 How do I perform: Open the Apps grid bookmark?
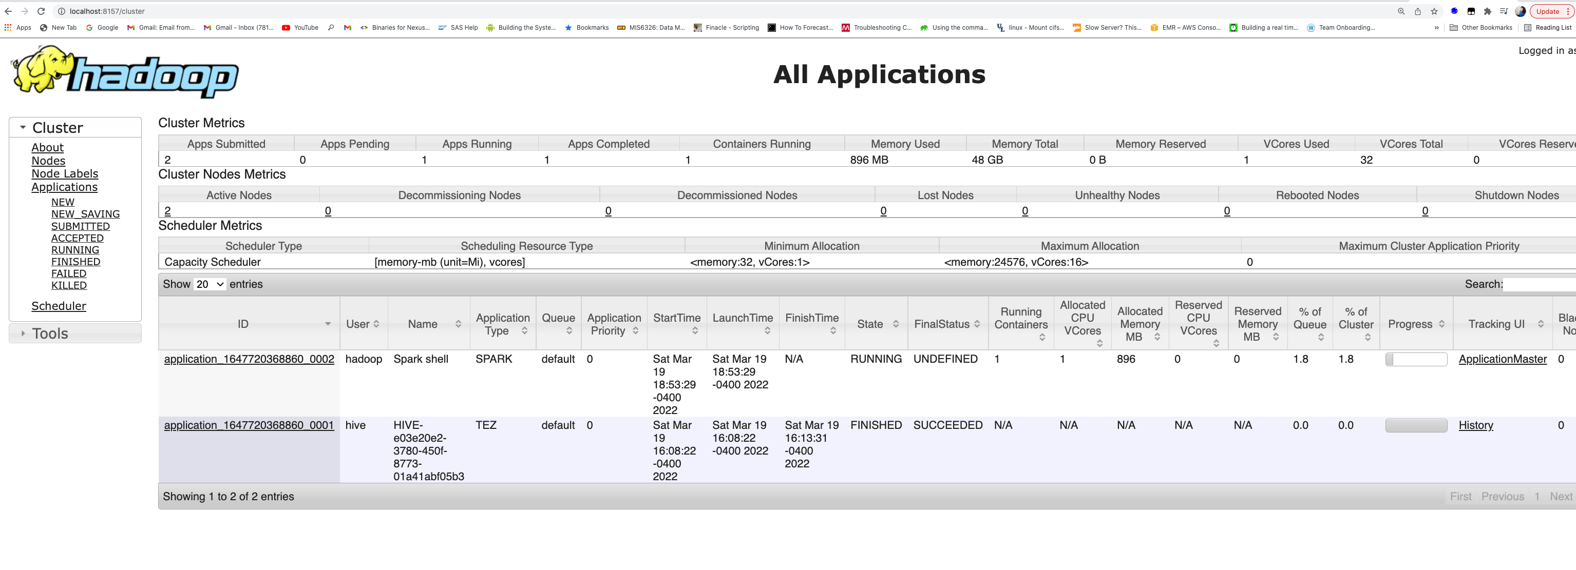(x=18, y=28)
